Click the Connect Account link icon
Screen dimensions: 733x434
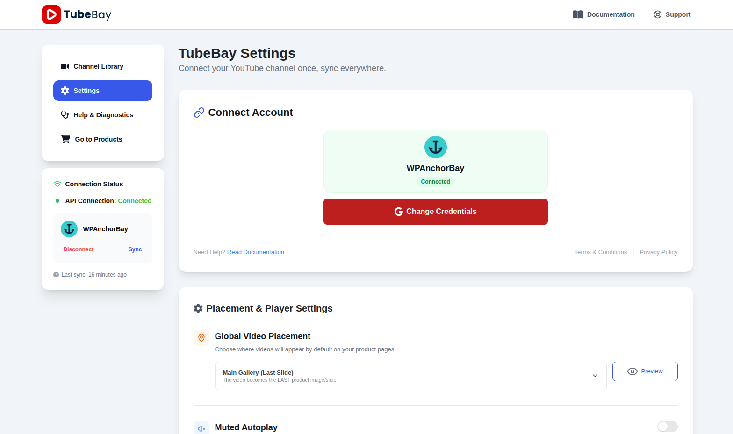click(199, 113)
